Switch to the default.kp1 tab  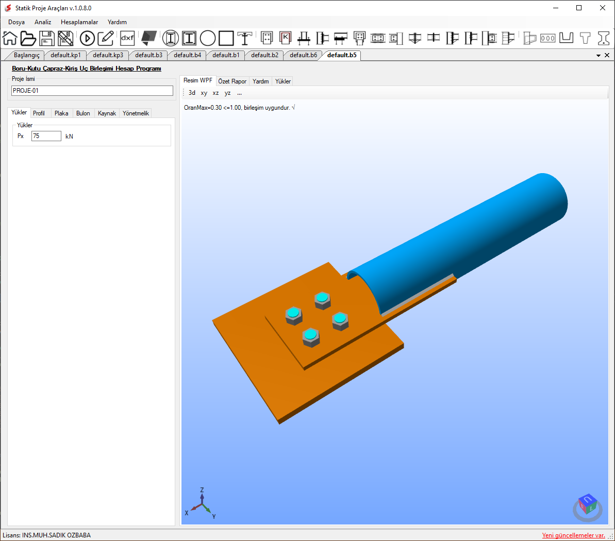pos(65,55)
